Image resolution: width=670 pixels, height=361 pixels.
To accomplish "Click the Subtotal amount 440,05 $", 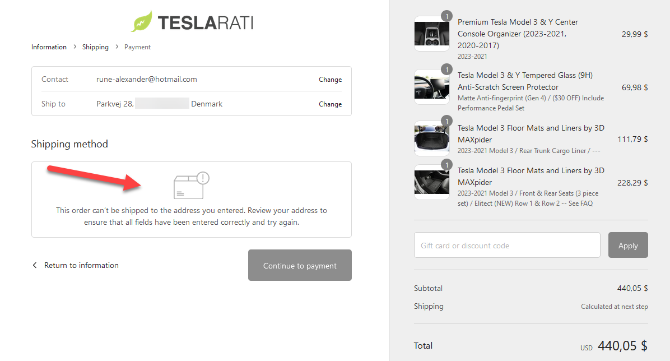I will [632, 288].
